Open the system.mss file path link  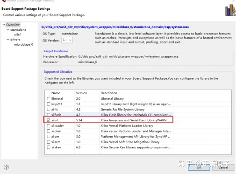(115, 27)
